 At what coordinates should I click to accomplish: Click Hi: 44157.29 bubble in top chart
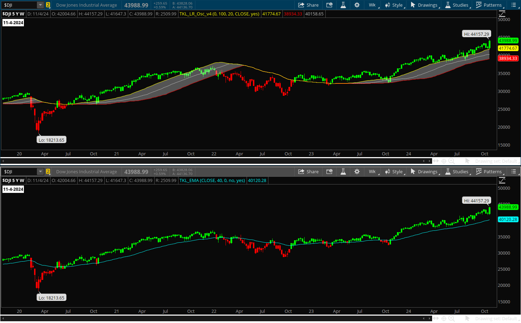click(x=476, y=34)
